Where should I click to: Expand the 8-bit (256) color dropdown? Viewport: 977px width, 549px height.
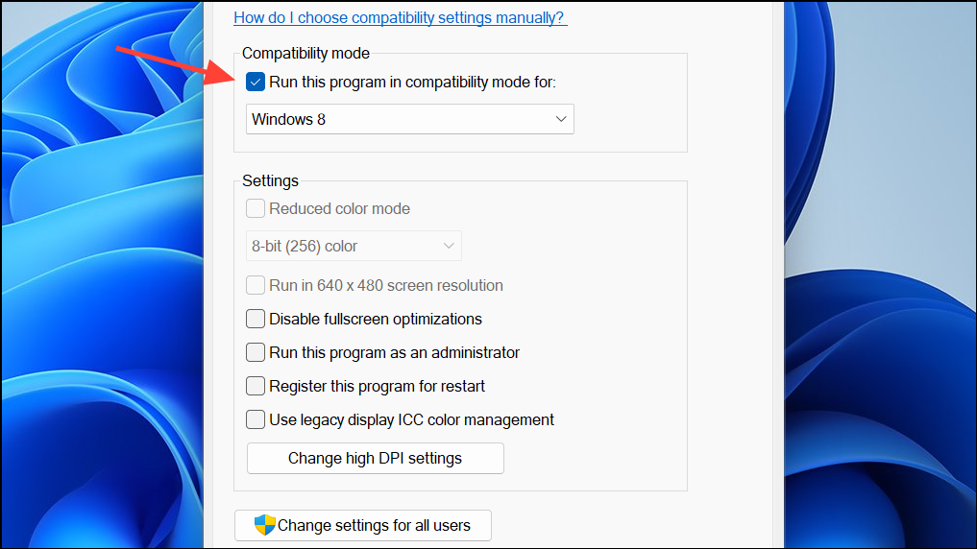(x=354, y=247)
